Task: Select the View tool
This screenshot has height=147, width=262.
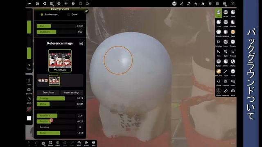Action: (233, 92)
